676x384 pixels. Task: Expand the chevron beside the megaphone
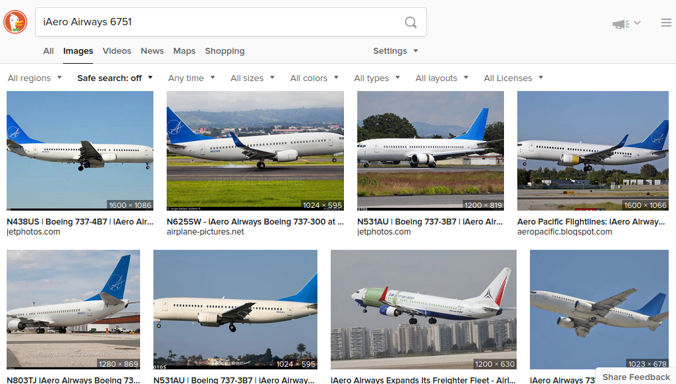pos(637,23)
